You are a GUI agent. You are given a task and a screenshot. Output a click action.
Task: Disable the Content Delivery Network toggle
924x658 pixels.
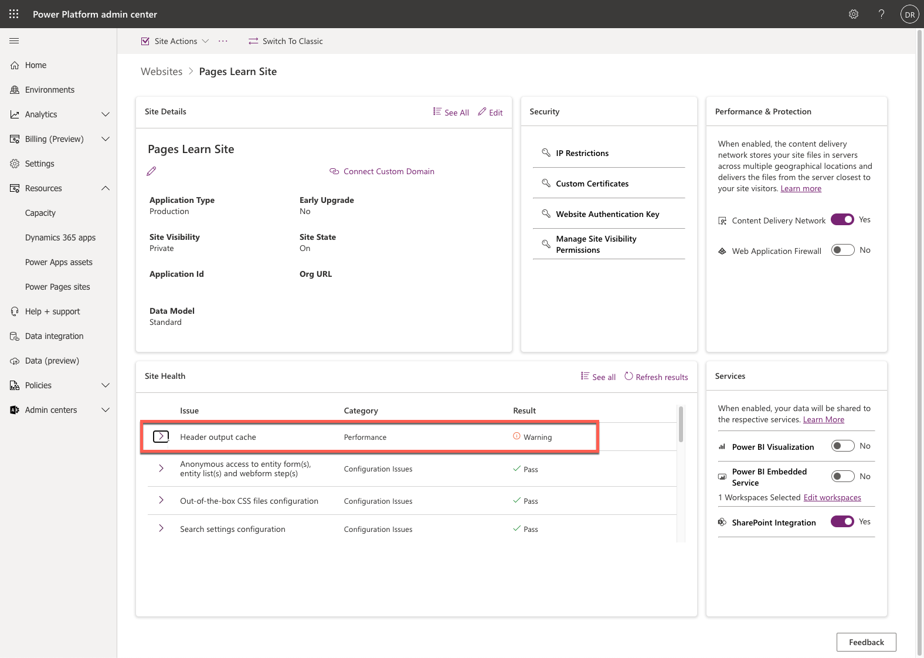[843, 219]
